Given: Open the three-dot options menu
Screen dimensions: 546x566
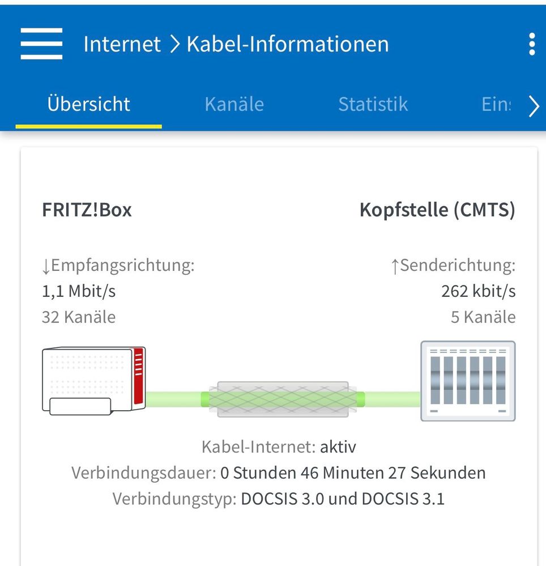Looking at the screenshot, I should pos(531,44).
